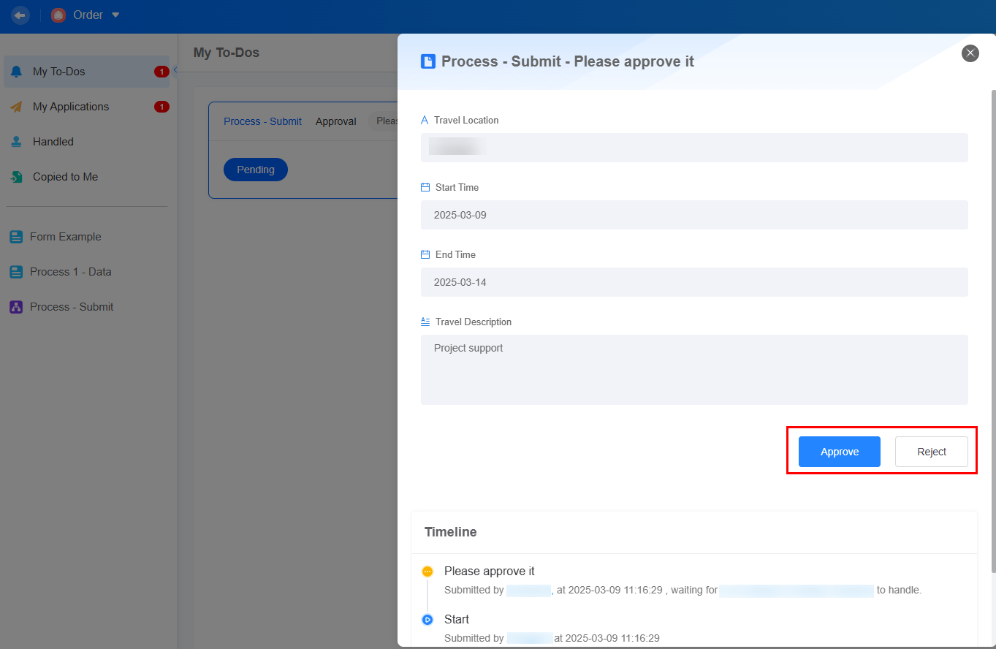This screenshot has height=649, width=996.
Task: Click the Travel Description paragraph icon
Action: [425, 322]
